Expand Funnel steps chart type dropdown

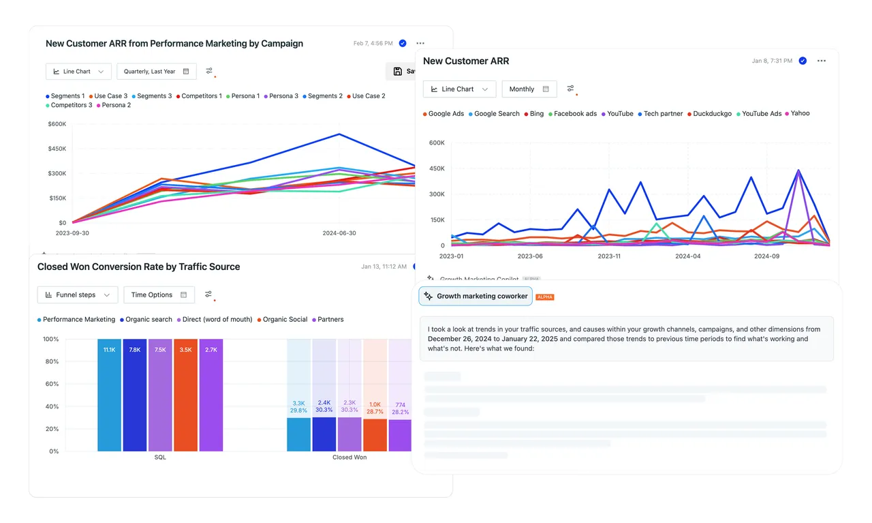click(x=78, y=295)
